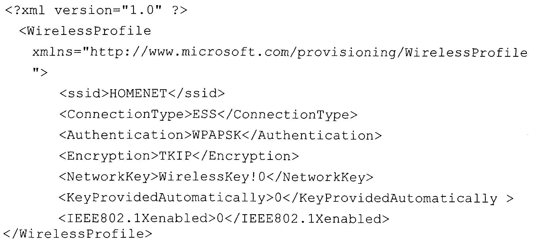Screen dimensions: 536x246
Task: Click the XML version declaration line
Action: (x=96, y=11)
